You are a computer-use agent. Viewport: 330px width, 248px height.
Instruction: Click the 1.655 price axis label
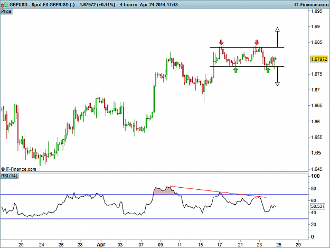(317, 137)
